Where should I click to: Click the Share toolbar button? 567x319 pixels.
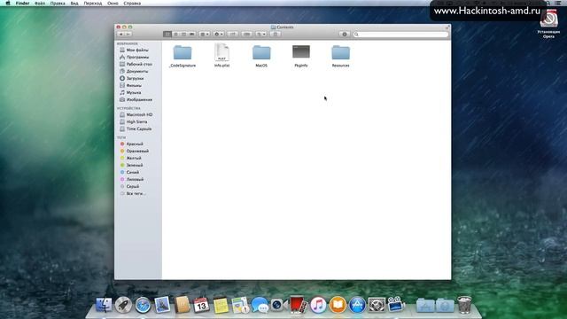233,34
